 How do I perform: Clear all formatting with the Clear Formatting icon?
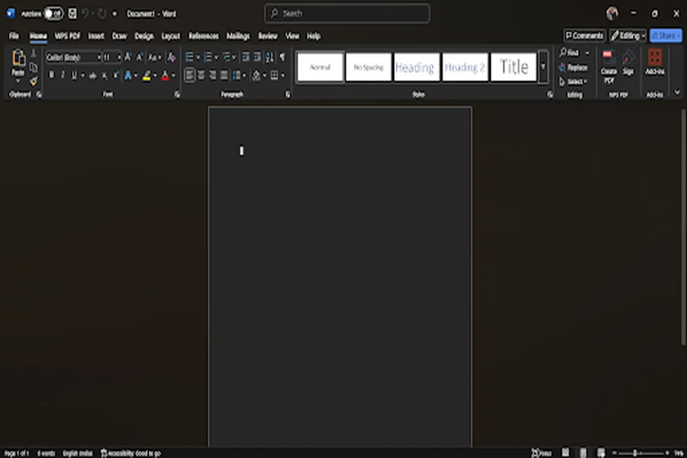pos(171,58)
